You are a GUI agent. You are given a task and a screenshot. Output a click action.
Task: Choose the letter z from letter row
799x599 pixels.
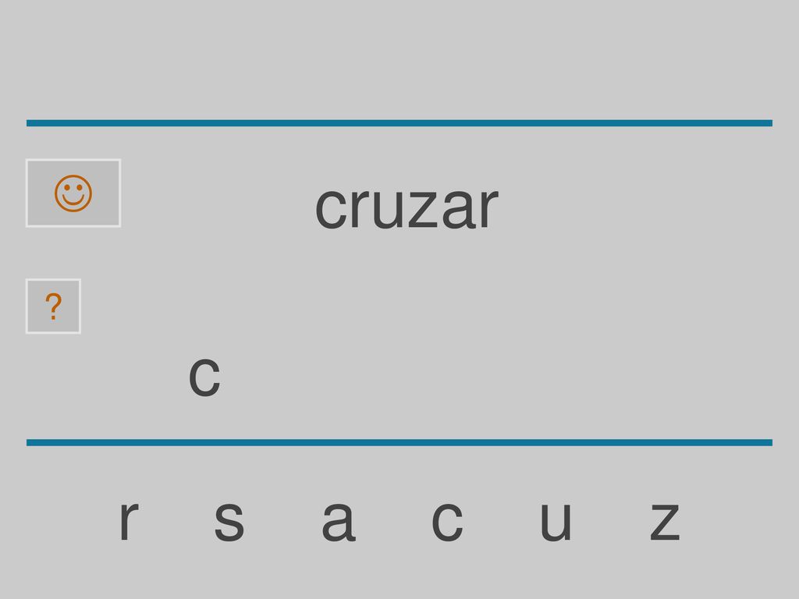click(665, 520)
